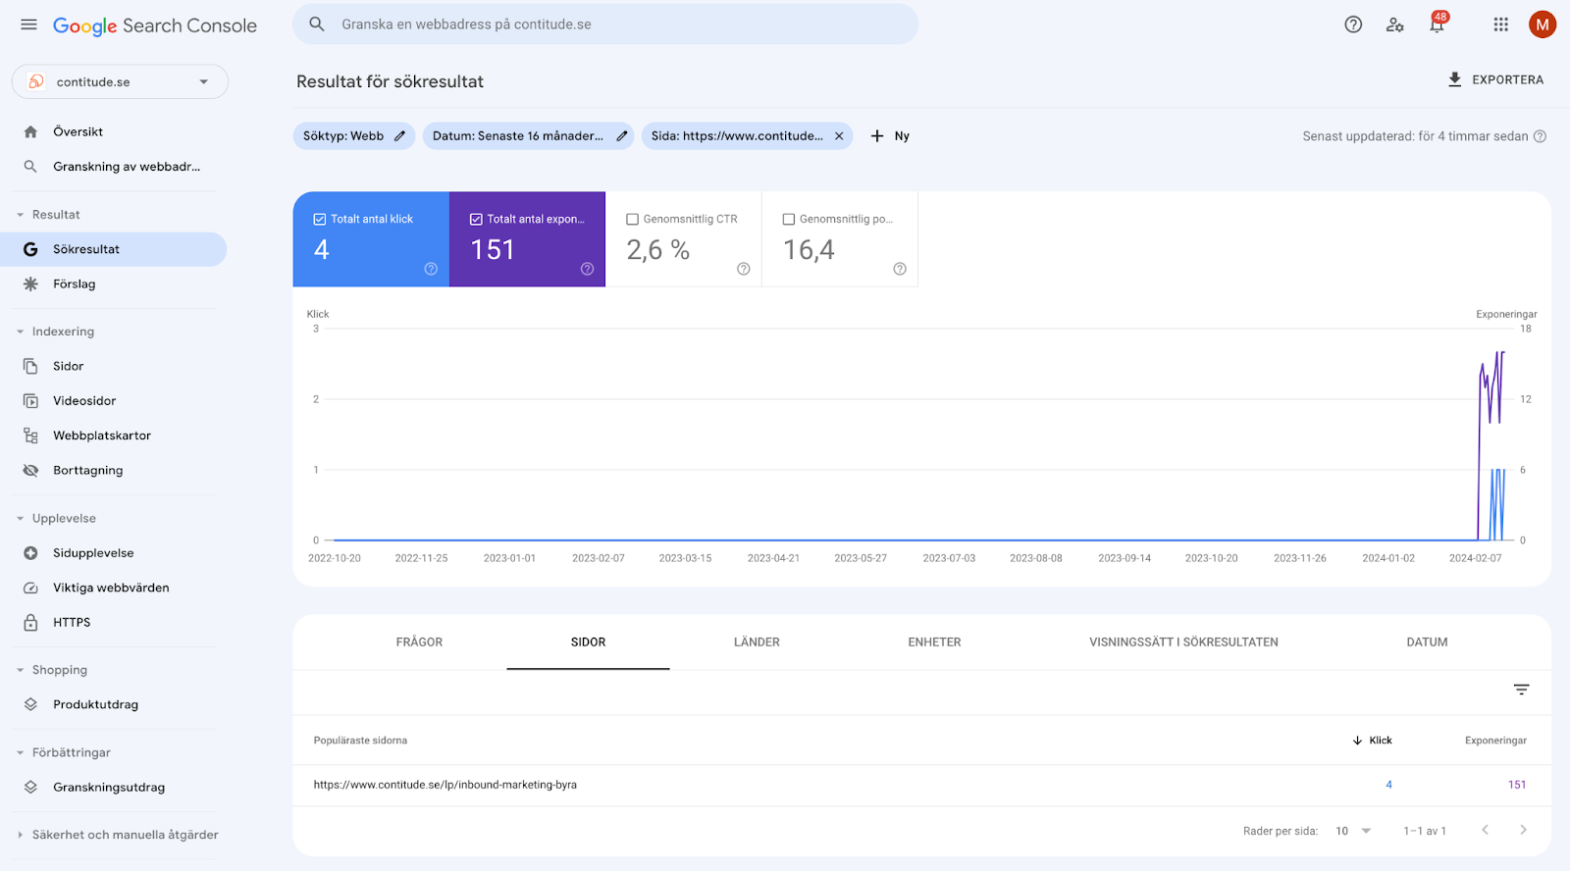Enable the Genomsnittlig position checkbox
The width and height of the screenshot is (1570, 871).
click(x=789, y=220)
